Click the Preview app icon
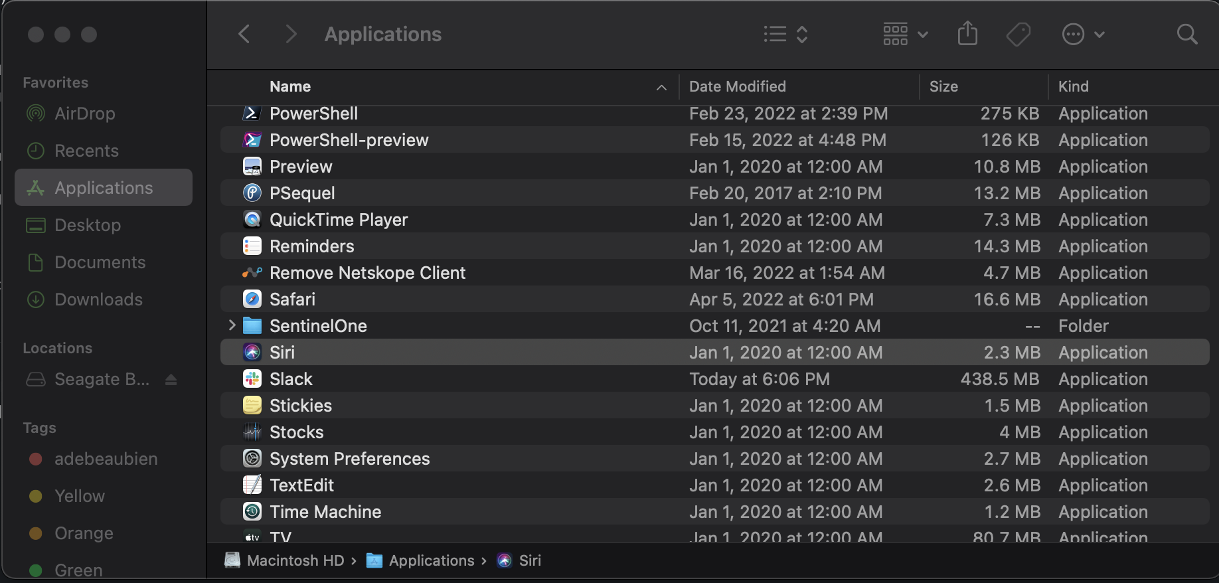This screenshot has width=1219, height=583. click(252, 167)
